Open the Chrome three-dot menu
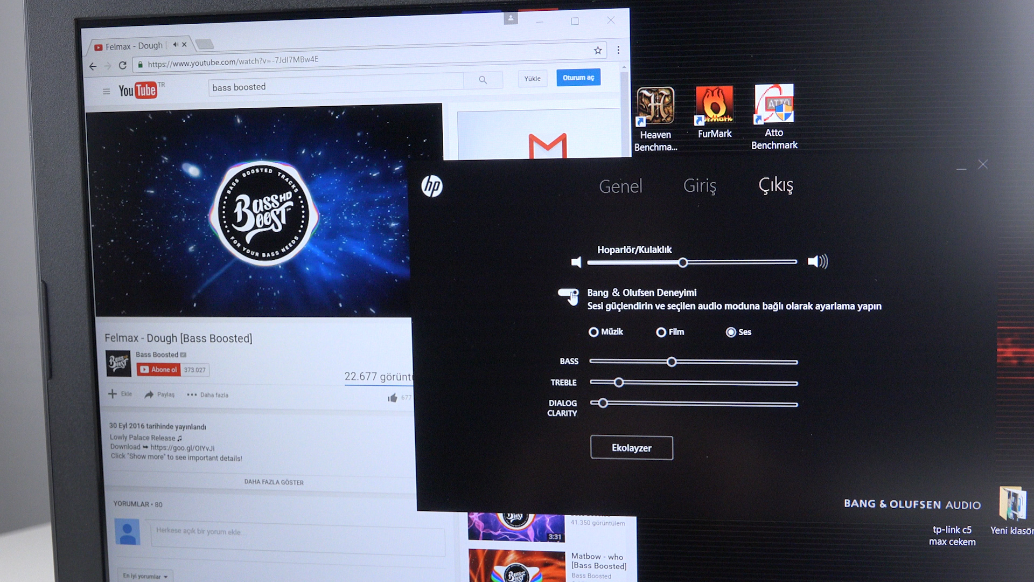1034x582 pixels. pos(618,50)
